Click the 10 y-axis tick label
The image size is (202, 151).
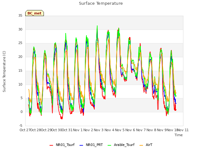pyautogui.click(x=20, y=85)
